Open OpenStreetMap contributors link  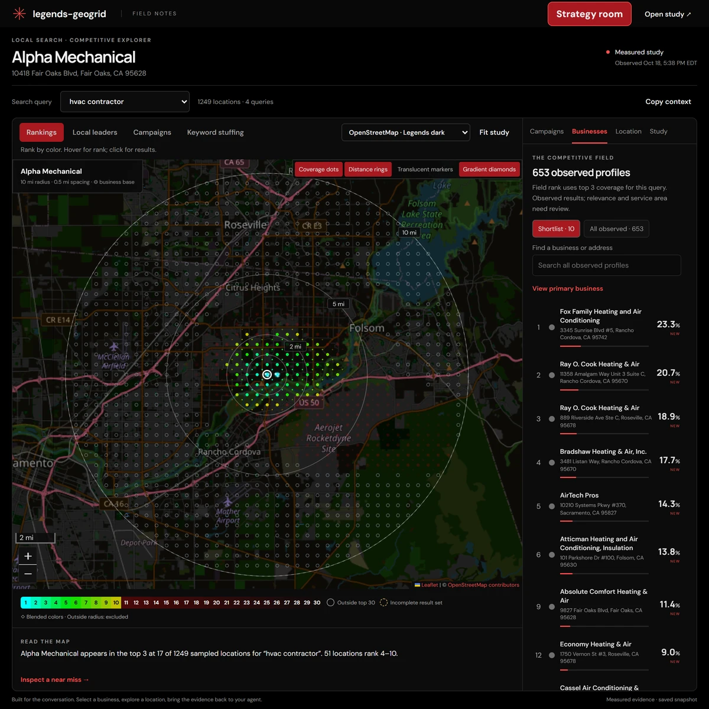point(483,585)
